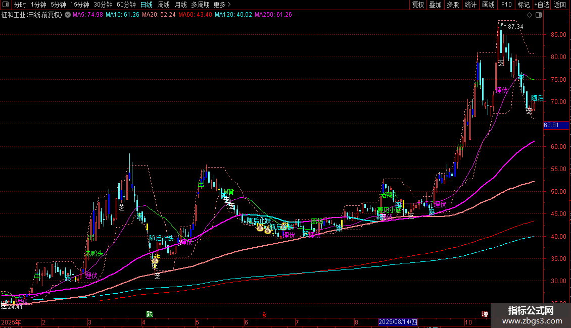The image size is (571, 328).
Task: Open the F10 company info
Action: 506,5
